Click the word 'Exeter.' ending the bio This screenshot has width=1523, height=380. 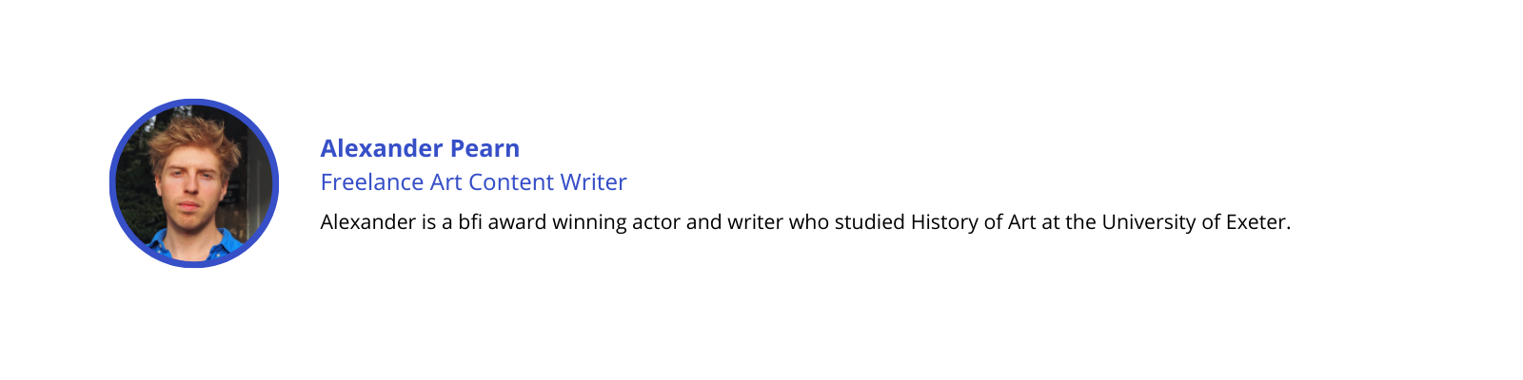coord(1258,222)
